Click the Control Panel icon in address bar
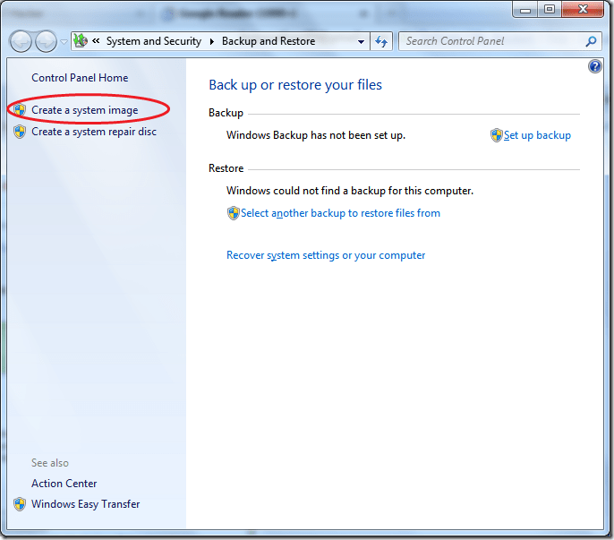 81,41
